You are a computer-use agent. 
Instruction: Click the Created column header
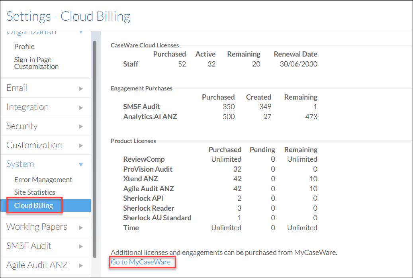pos(258,97)
